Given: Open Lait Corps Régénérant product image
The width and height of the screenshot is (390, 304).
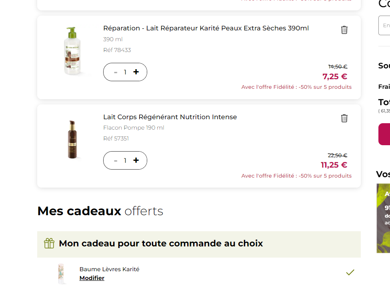Looking at the screenshot, I should click(72, 139).
